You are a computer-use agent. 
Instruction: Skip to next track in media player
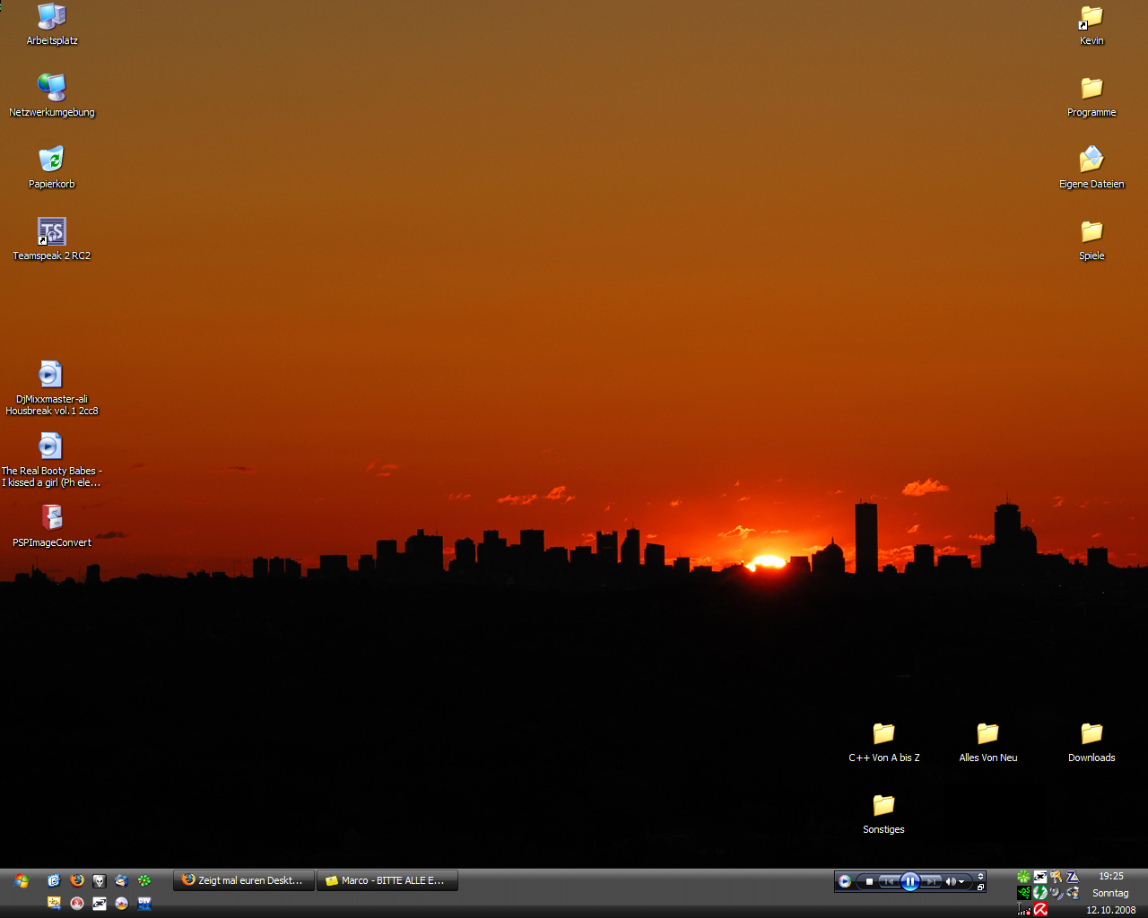pos(932,881)
